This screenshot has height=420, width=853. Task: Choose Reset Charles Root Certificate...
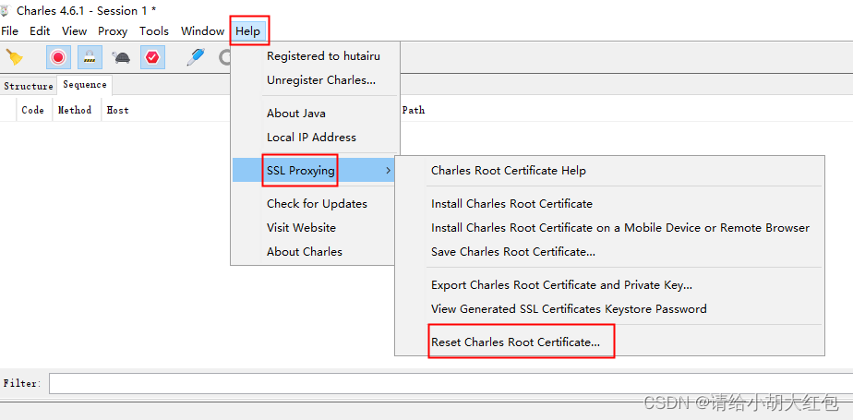pos(609,342)
